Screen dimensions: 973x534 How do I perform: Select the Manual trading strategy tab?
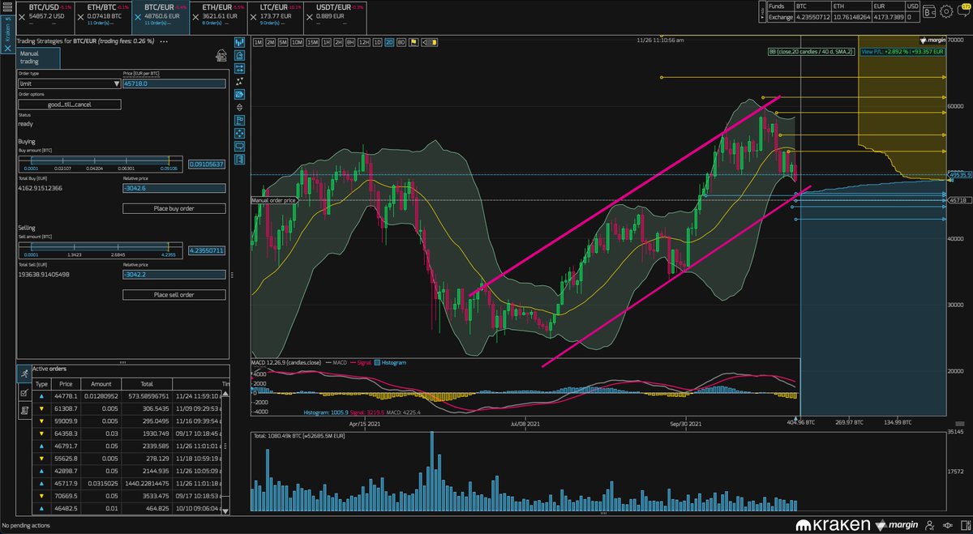click(x=37, y=58)
